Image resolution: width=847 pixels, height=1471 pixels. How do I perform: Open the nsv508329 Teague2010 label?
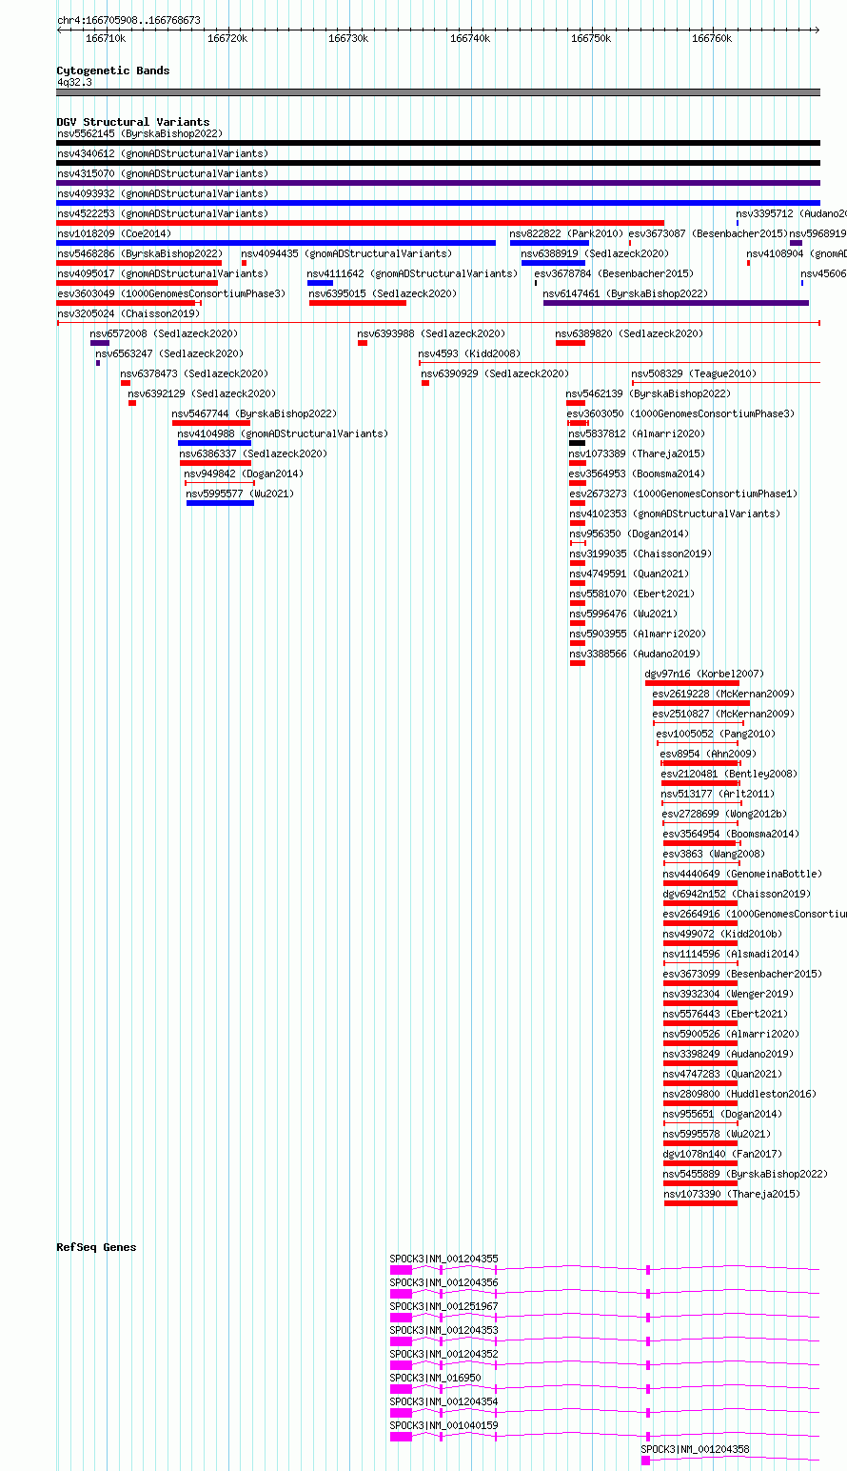coord(695,374)
